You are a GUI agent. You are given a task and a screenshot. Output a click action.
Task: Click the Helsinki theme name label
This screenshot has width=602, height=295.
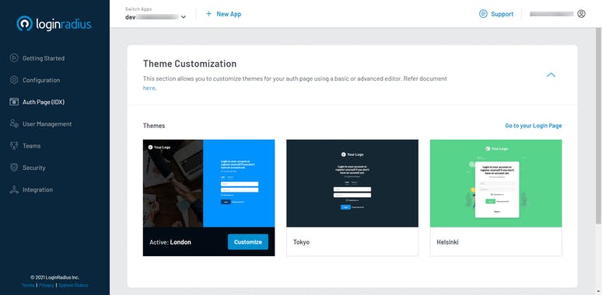point(448,242)
